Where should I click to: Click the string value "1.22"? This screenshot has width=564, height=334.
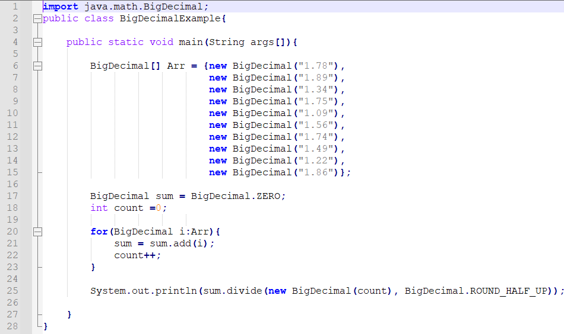coord(316,160)
